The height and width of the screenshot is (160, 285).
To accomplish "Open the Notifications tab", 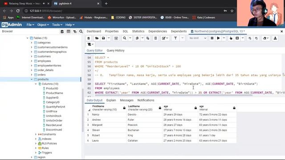I will pos(146,100).
